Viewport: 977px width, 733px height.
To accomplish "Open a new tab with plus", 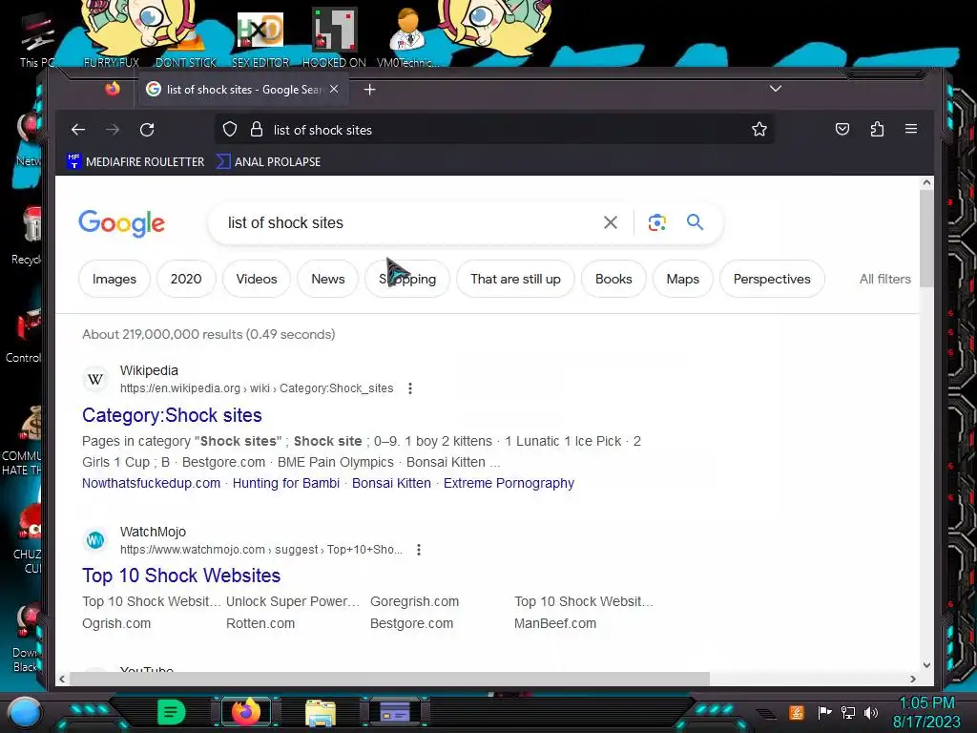I will [369, 90].
